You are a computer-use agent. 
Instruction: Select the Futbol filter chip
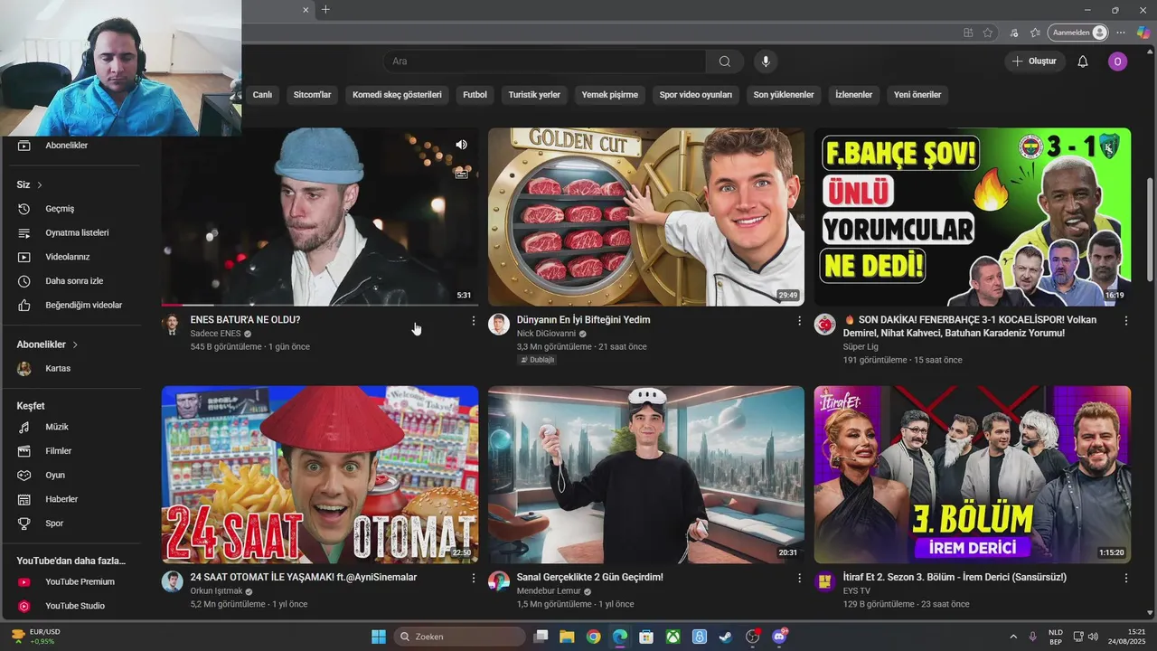point(475,95)
